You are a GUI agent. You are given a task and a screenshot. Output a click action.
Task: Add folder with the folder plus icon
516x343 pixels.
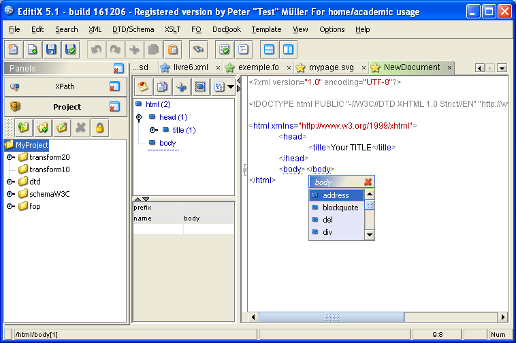42,127
